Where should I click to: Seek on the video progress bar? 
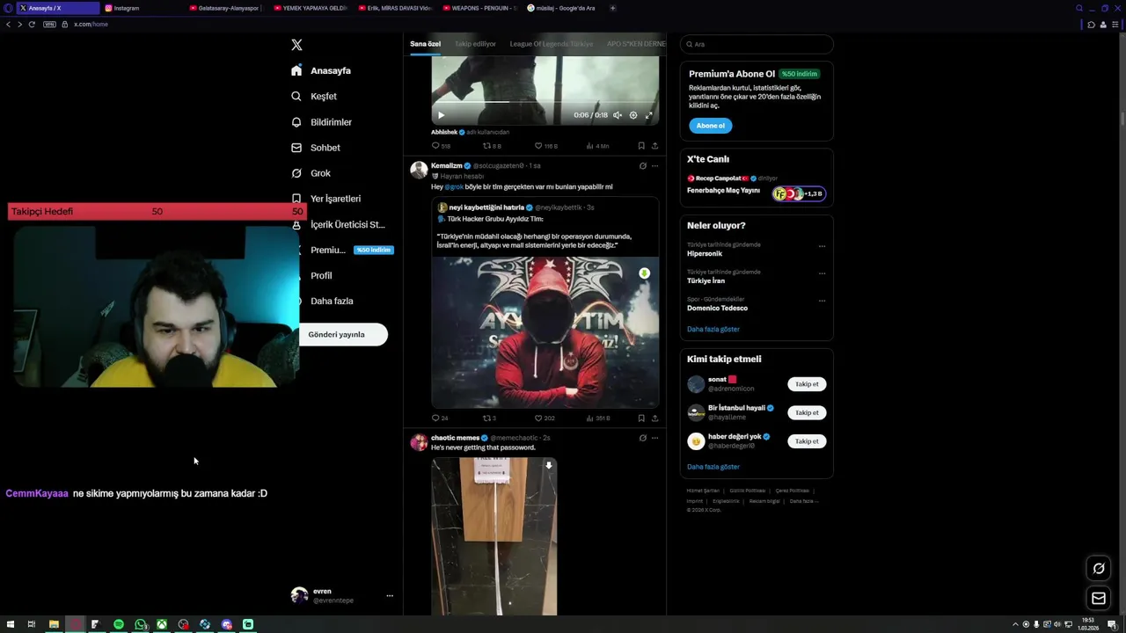(545, 102)
